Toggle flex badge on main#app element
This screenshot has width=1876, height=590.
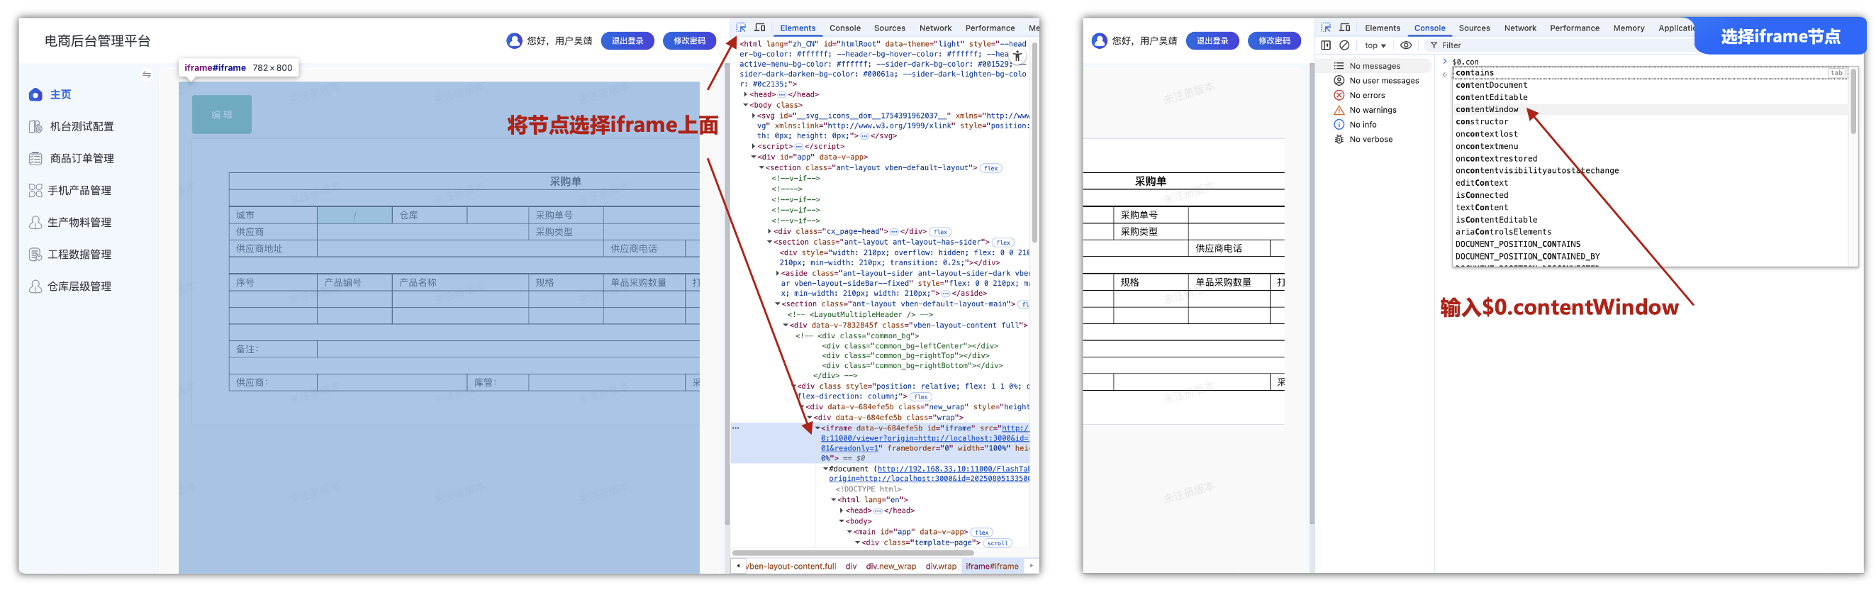coord(983,533)
